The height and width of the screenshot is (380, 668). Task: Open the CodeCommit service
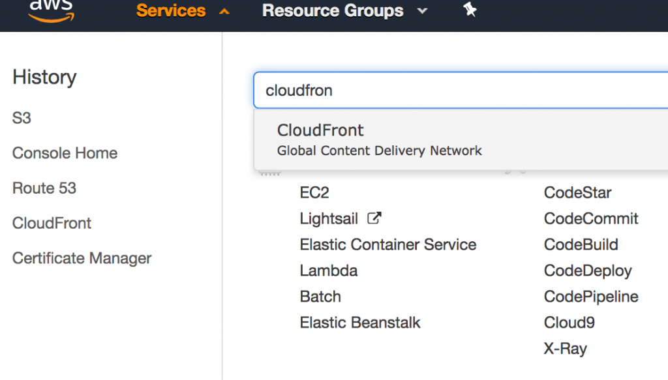[591, 218]
